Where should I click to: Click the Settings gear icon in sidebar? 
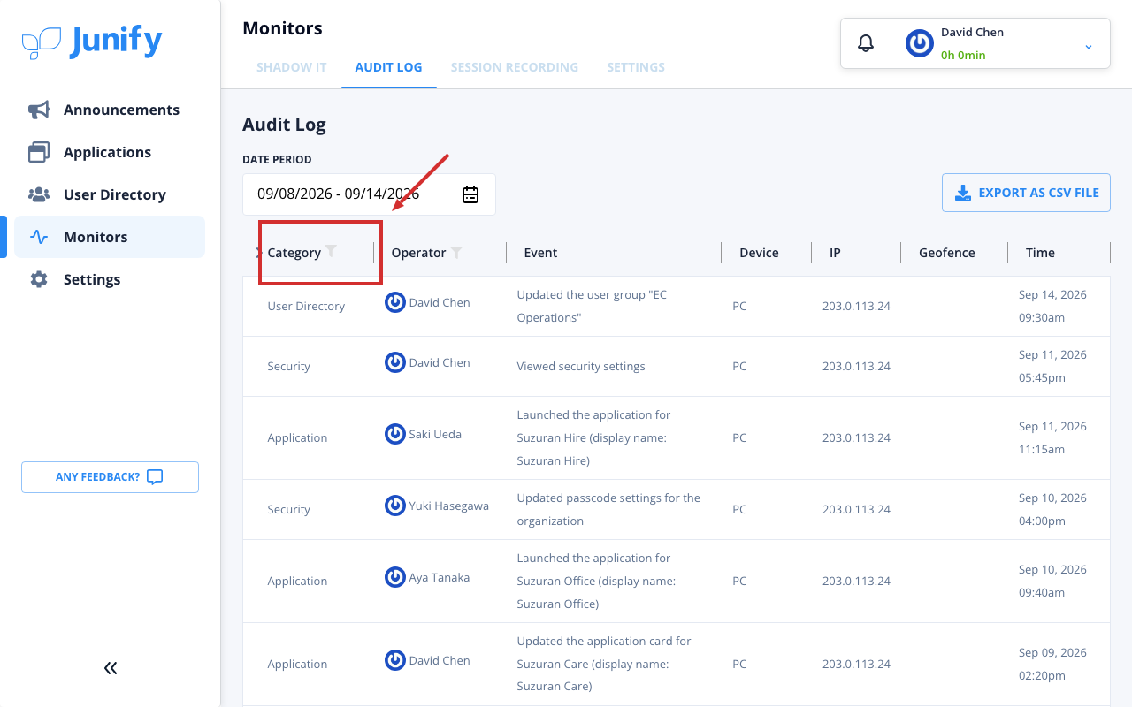[x=39, y=279]
